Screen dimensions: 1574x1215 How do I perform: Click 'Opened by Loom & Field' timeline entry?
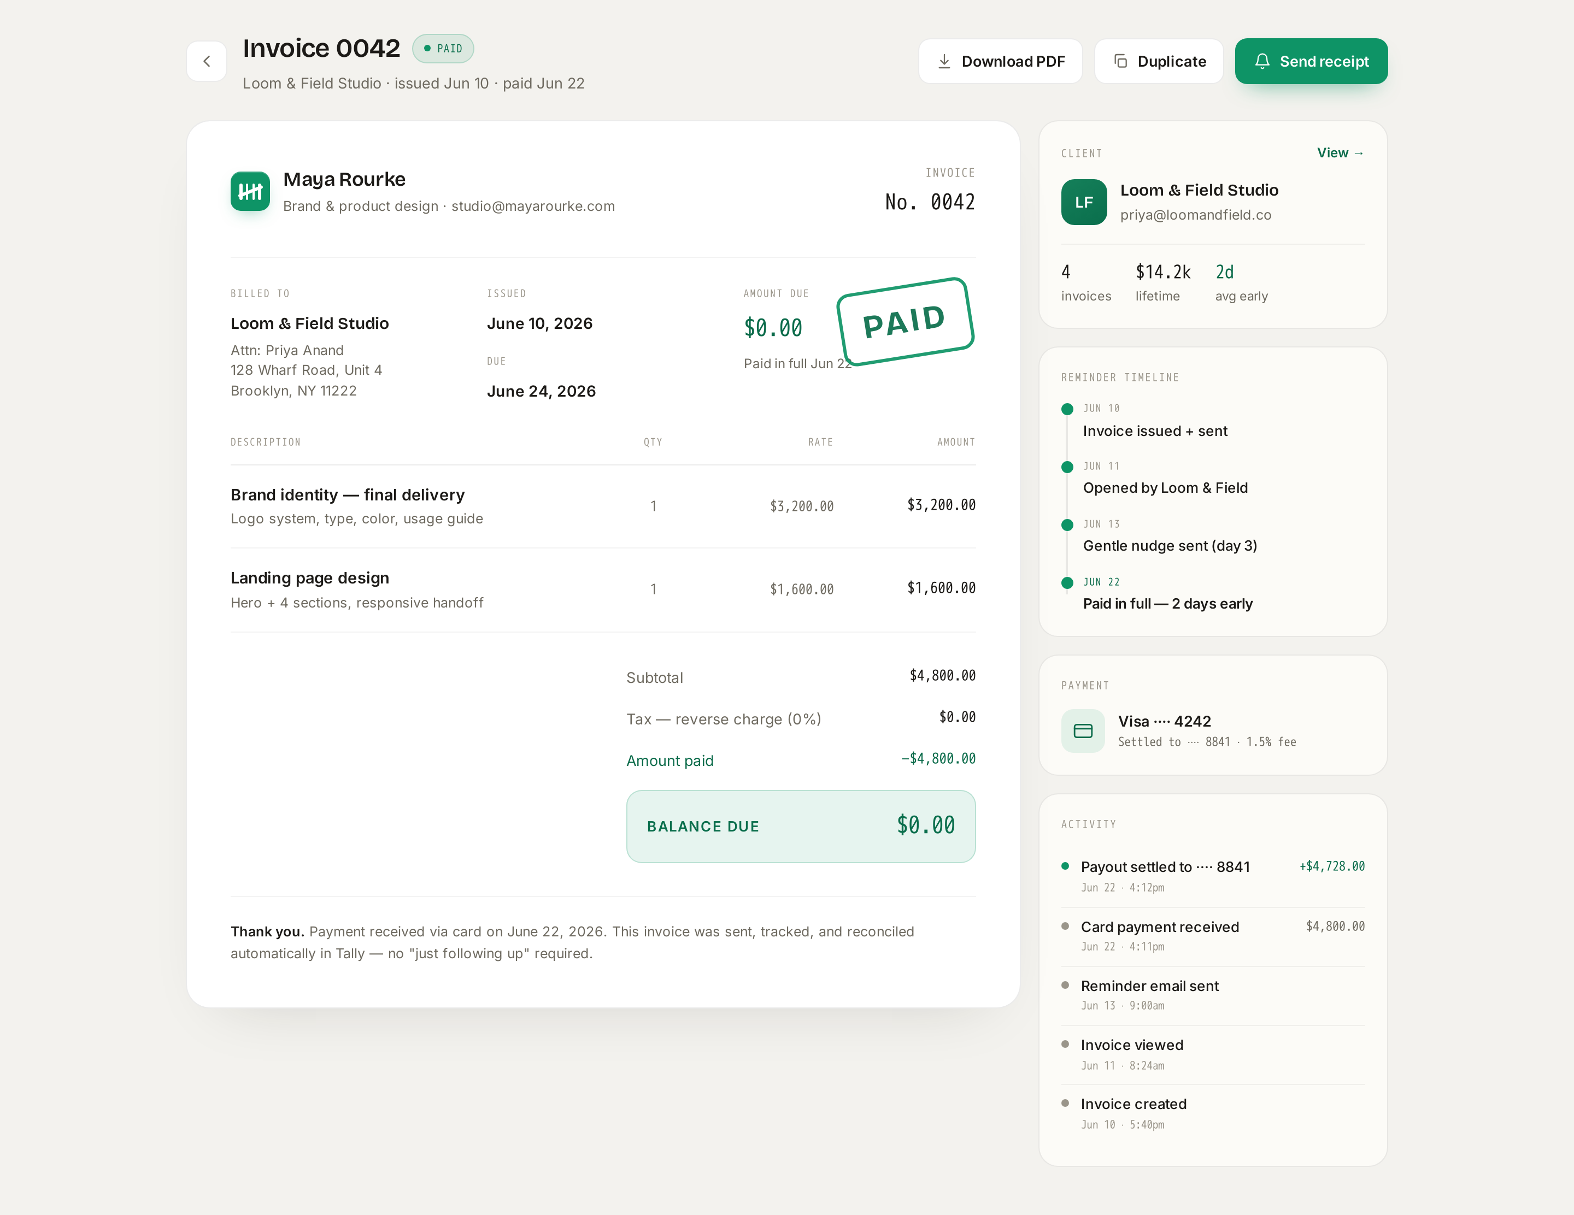(1165, 488)
